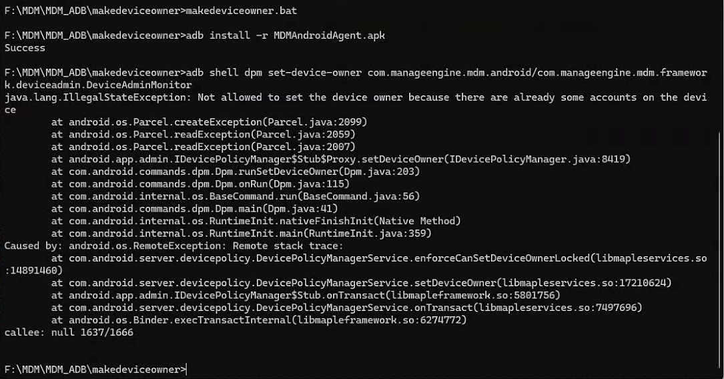Viewport: 724px width, 379px height.
Task: Click 'IDevicePolicyManager.java:8419' in stack trace
Action: 537,159
